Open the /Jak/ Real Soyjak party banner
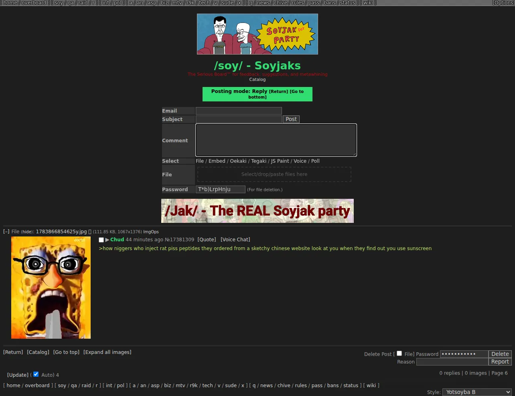This screenshot has width=515, height=396. [x=257, y=211]
